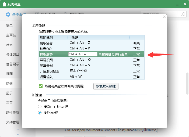Click the 捕捉屏幕 hotkey input field
The height and width of the screenshot is (137, 189).
(x=83, y=54)
